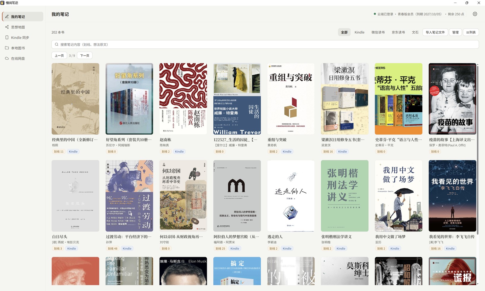The height and width of the screenshot is (291, 485).
Task: Click the 导入笔记文件 button
Action: click(435, 32)
